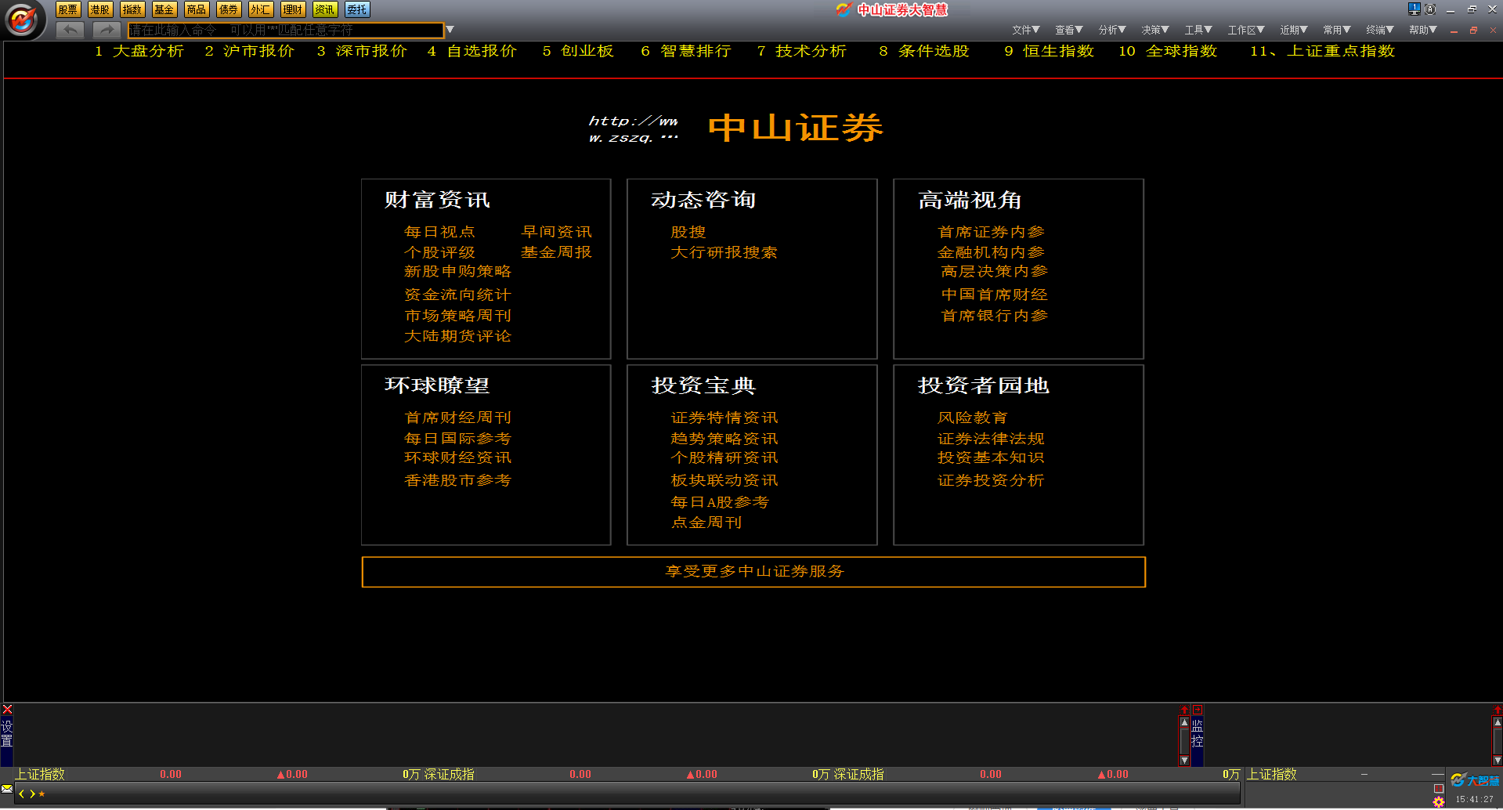Screen dimensions: 1503x810
Task: Switch to 技术分析 tab
Action: point(802,51)
